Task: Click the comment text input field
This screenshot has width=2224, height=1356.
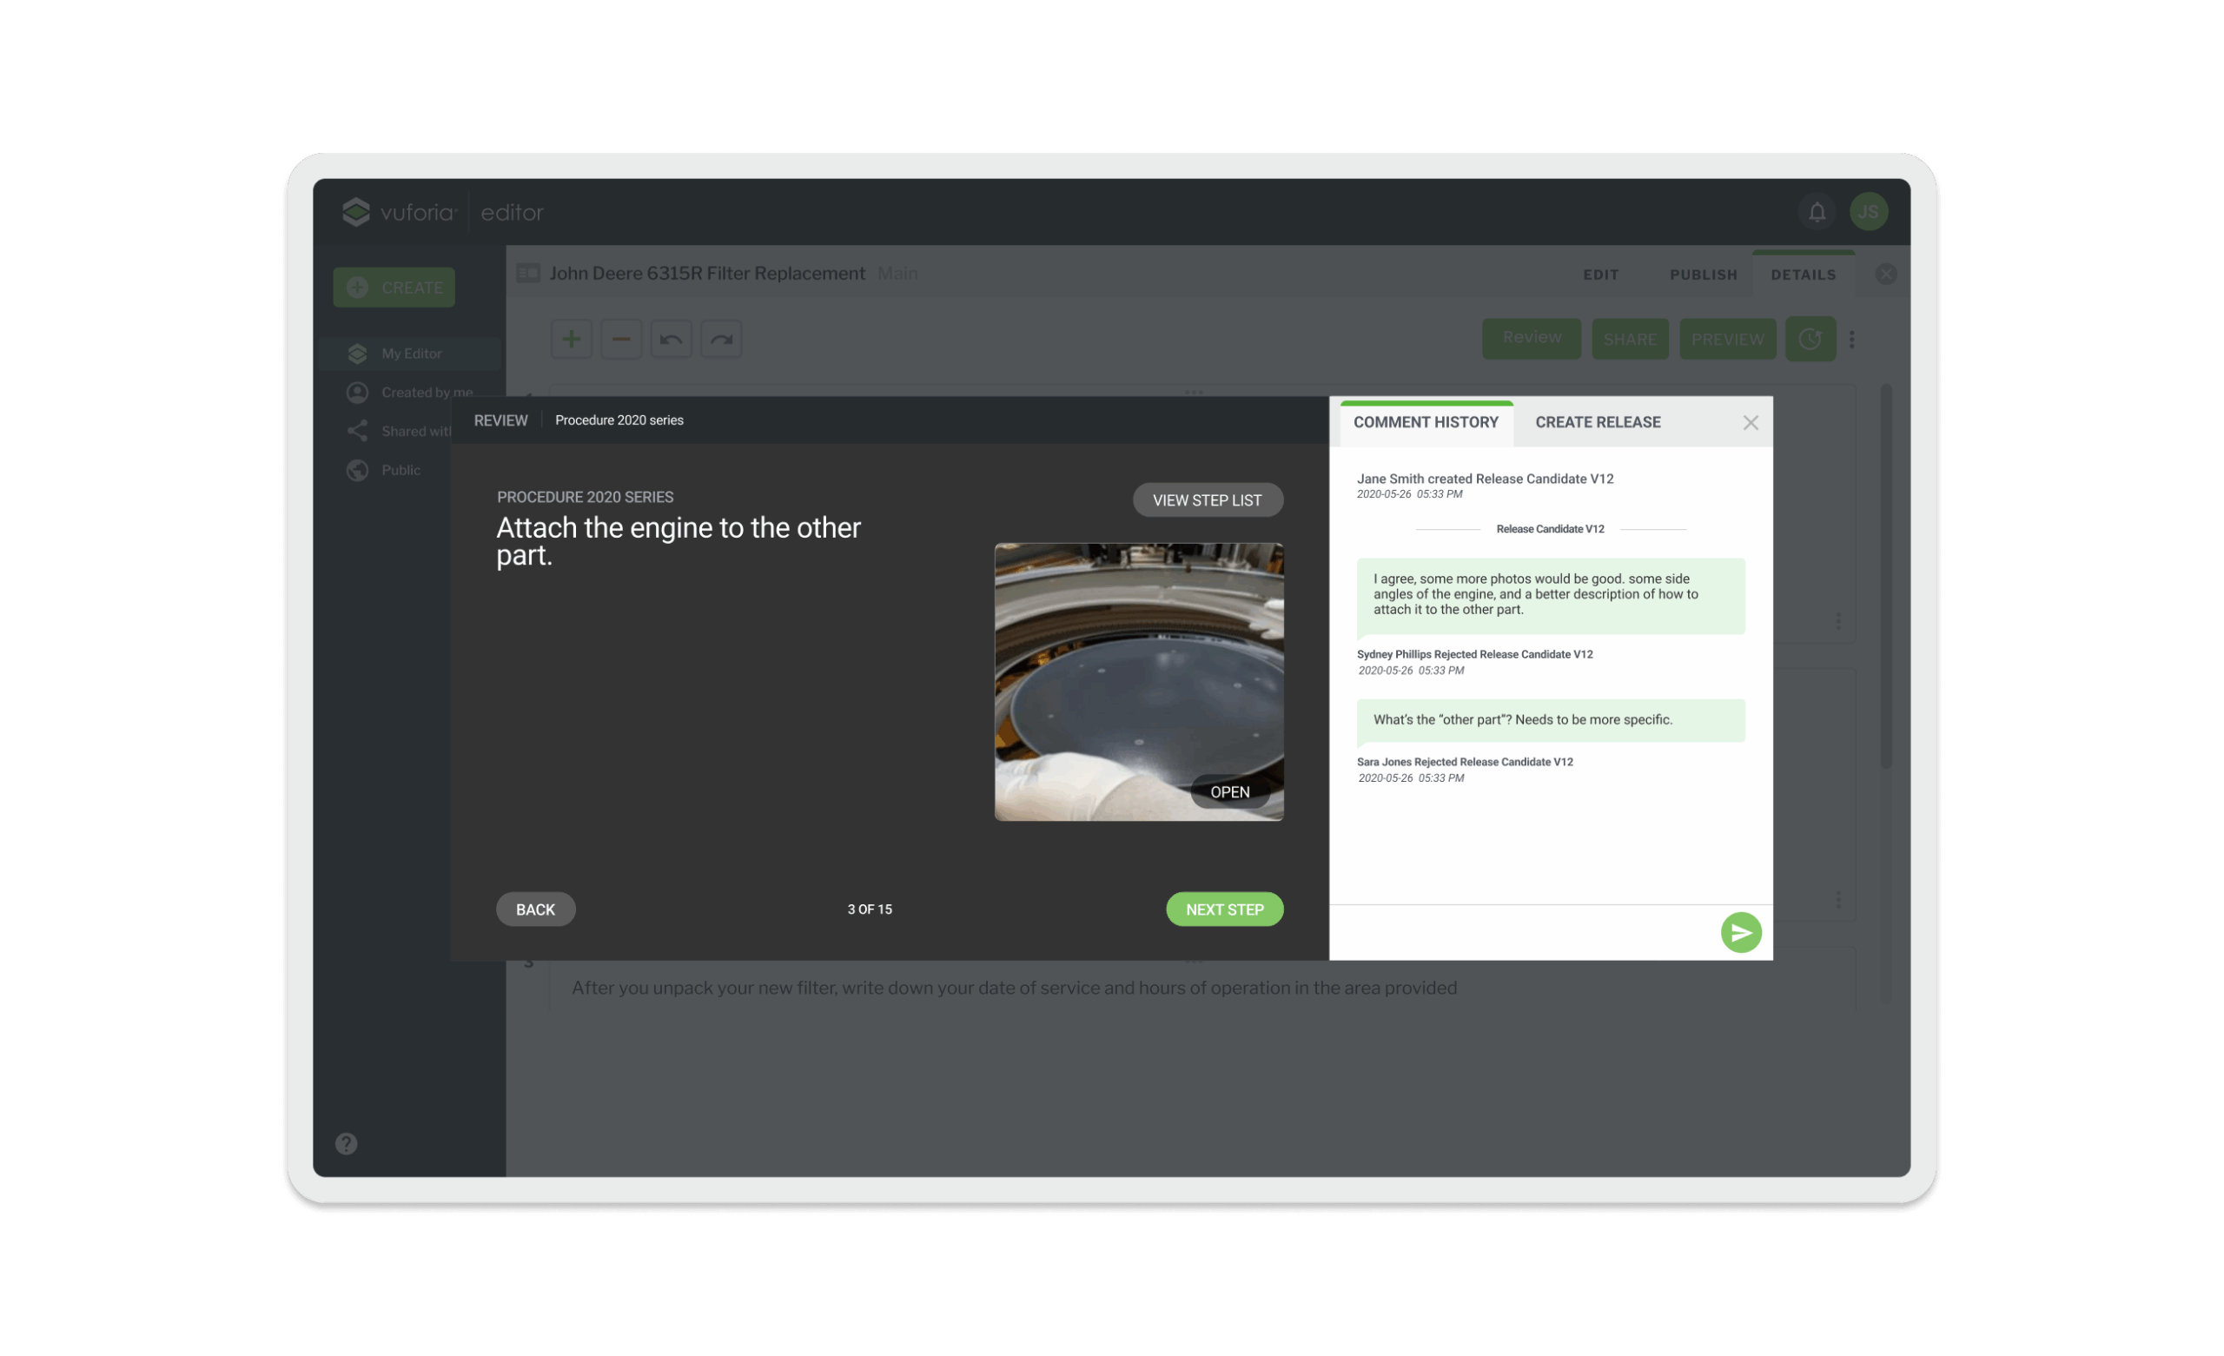Action: pyautogui.click(x=1524, y=933)
